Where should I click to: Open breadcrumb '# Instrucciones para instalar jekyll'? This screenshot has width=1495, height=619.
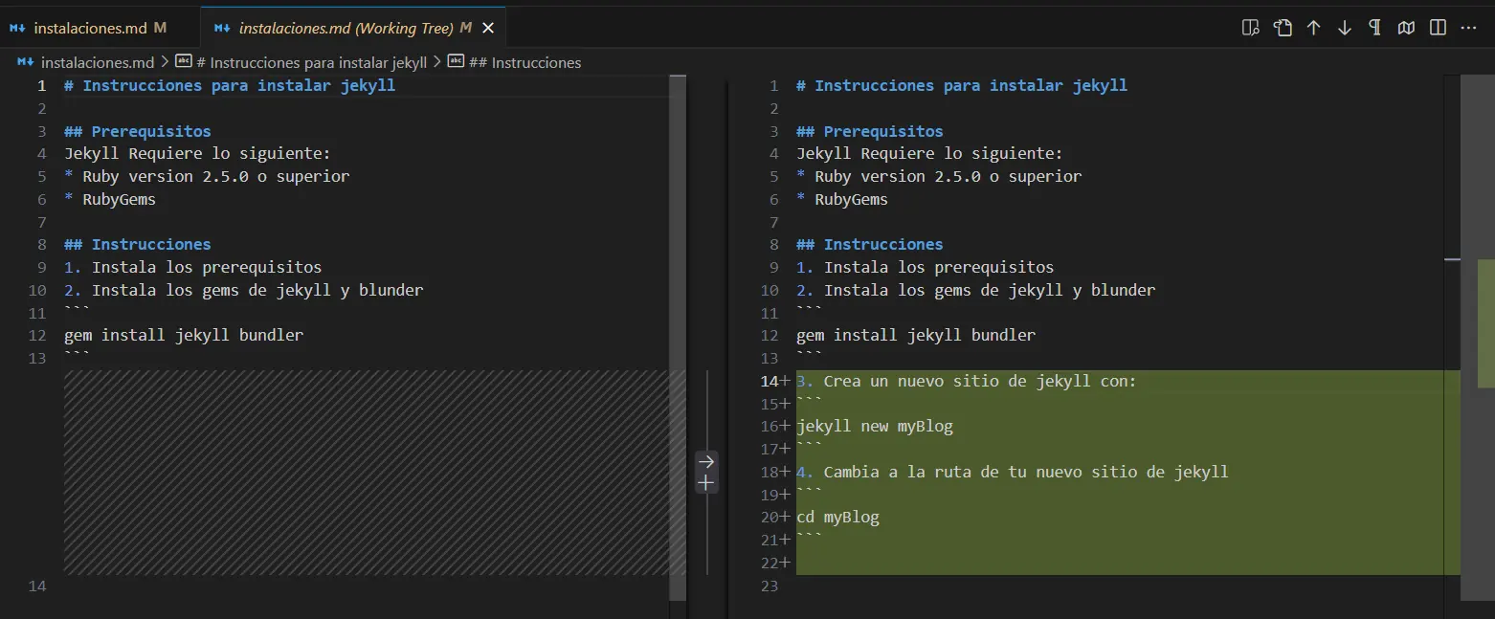coord(311,62)
